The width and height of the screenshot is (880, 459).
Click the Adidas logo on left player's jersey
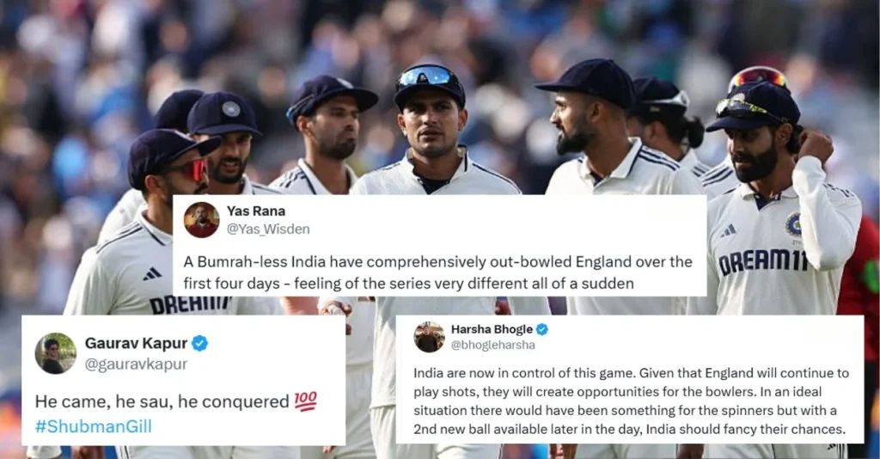click(x=152, y=274)
